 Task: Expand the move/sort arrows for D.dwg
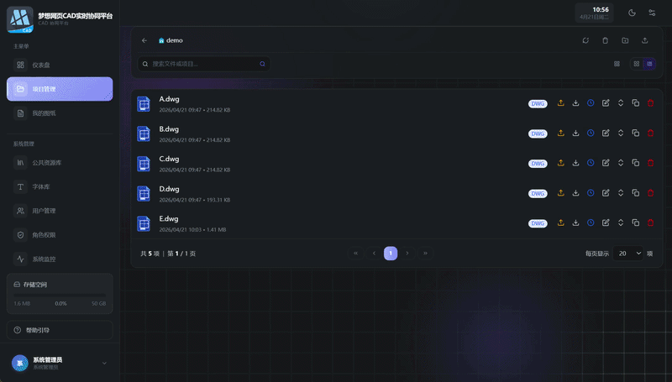coord(621,193)
